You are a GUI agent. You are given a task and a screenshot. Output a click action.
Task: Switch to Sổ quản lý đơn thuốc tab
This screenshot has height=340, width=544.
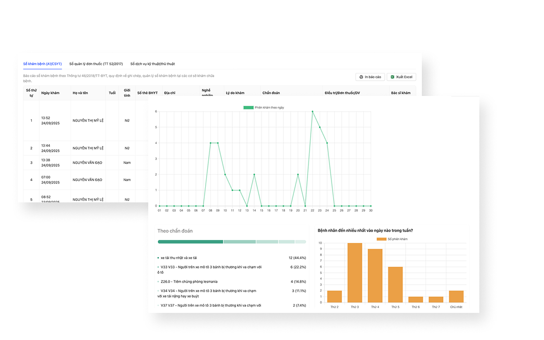pos(96,64)
